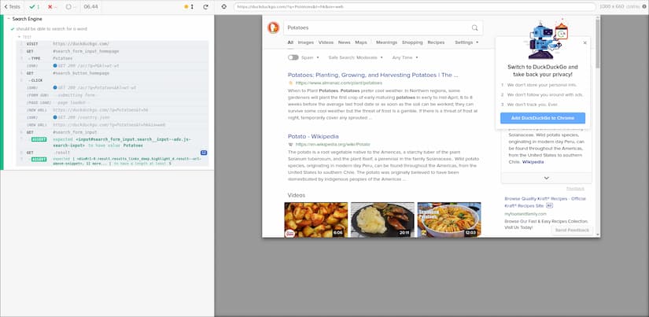Click the Feedback link under the info box
Image resolution: width=649 pixels, height=317 pixels.
[x=575, y=188]
